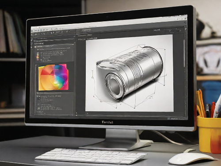Screen dimensions: 221x166
Task: Select the yellow gradient swatch in list panel
Action: coord(38,54)
